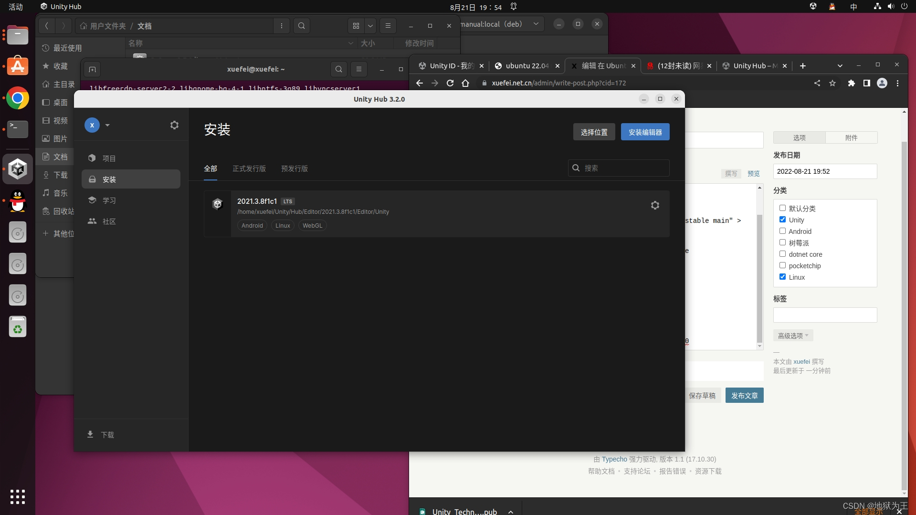Check the pocketchip category checkbox
This screenshot has width=916, height=515.
coord(782,265)
